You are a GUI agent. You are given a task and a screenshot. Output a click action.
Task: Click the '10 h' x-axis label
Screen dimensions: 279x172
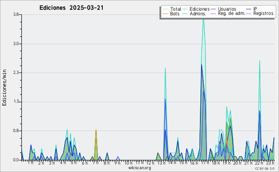(x=128, y=163)
